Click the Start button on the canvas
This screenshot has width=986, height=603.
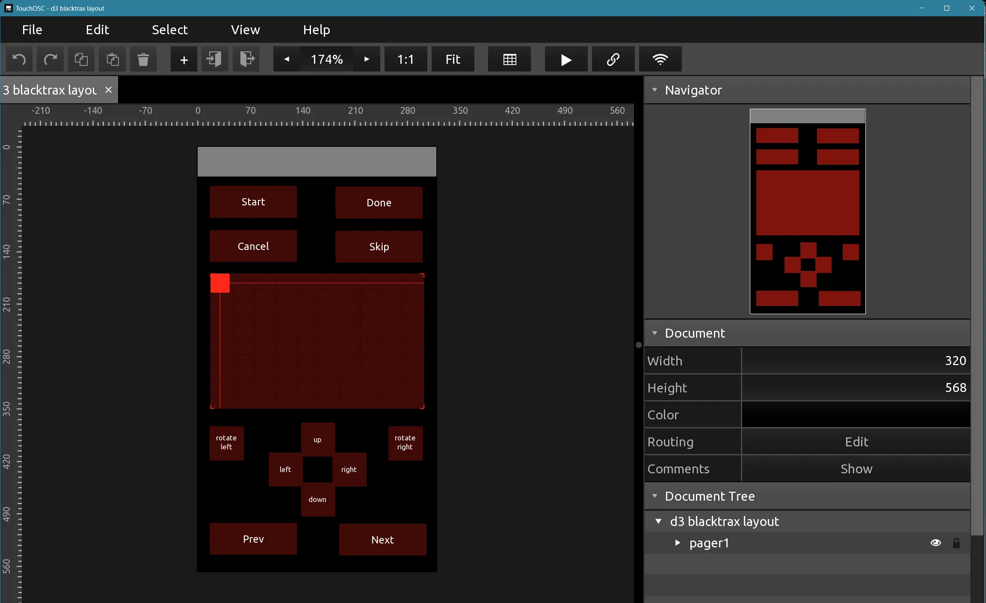pos(252,202)
